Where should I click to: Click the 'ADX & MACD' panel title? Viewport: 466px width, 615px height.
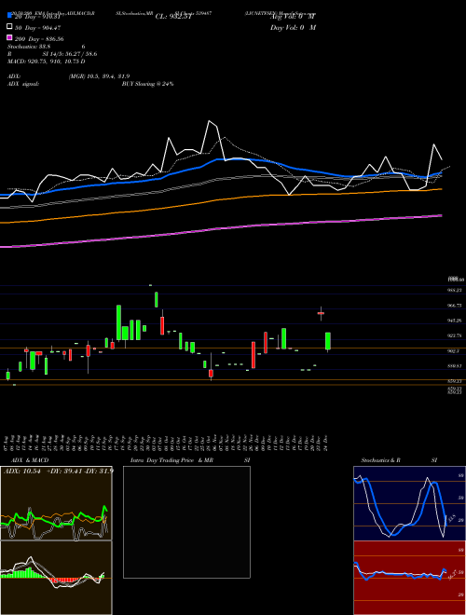[30, 460]
